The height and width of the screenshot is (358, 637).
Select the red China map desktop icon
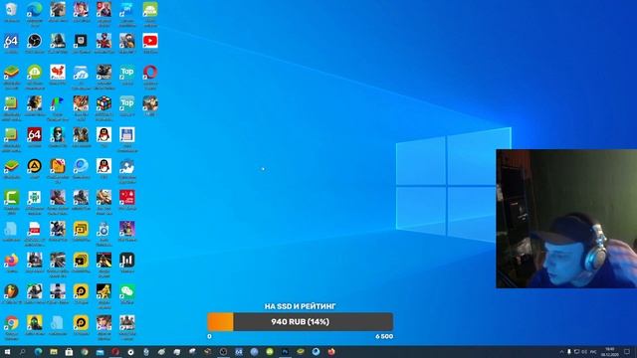pyautogui.click(x=58, y=72)
